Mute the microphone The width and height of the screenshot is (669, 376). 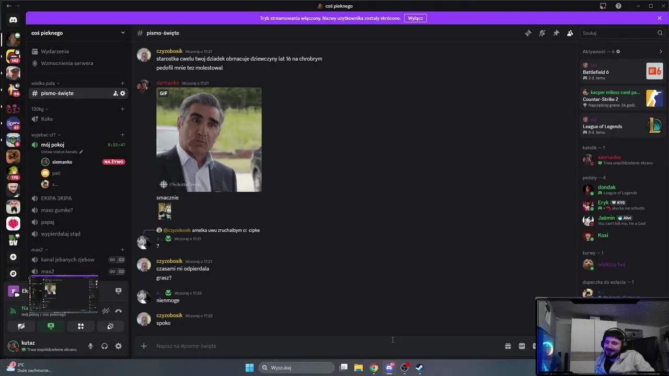(90, 346)
